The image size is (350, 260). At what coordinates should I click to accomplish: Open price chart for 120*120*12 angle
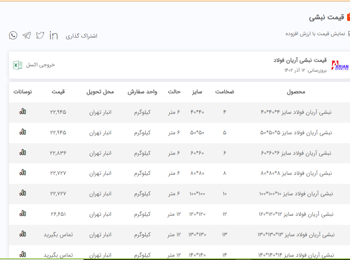click(x=23, y=213)
